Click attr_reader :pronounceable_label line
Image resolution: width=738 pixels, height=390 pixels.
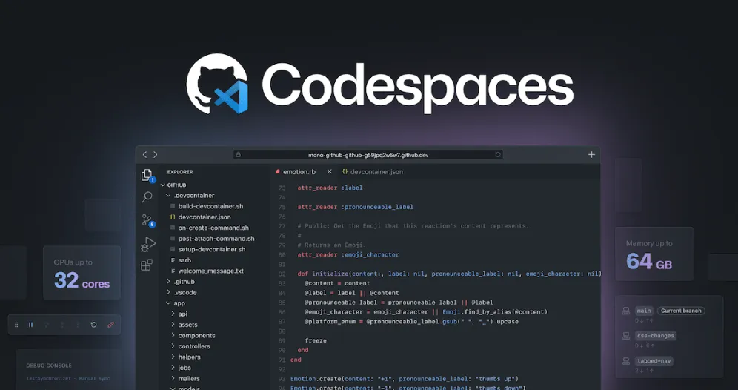coord(356,207)
